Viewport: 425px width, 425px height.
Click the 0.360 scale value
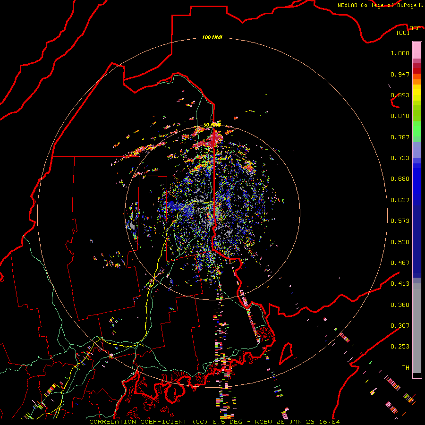point(400,305)
